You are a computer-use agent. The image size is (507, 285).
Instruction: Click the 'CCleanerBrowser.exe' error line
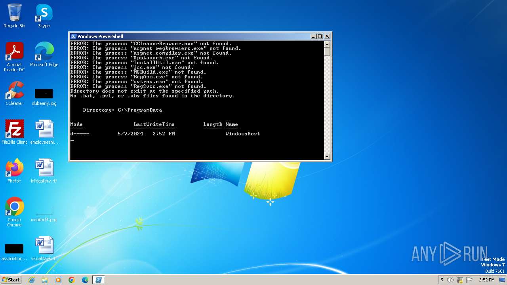(151, 44)
